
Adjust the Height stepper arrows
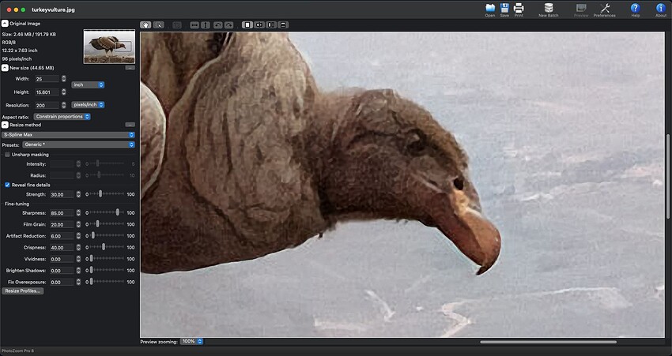pyautogui.click(x=64, y=92)
